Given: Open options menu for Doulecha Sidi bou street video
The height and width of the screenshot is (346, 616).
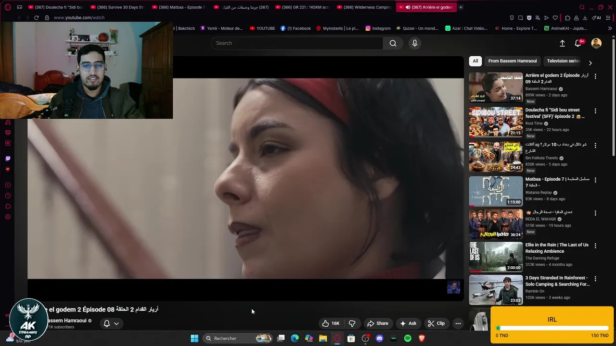Looking at the screenshot, I should pyautogui.click(x=595, y=111).
